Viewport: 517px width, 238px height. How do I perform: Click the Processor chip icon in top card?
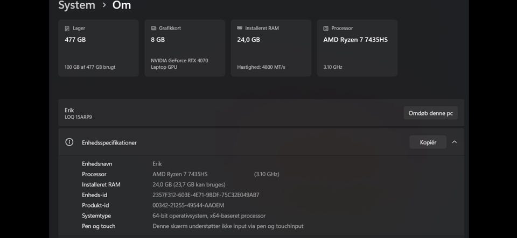pos(326,28)
